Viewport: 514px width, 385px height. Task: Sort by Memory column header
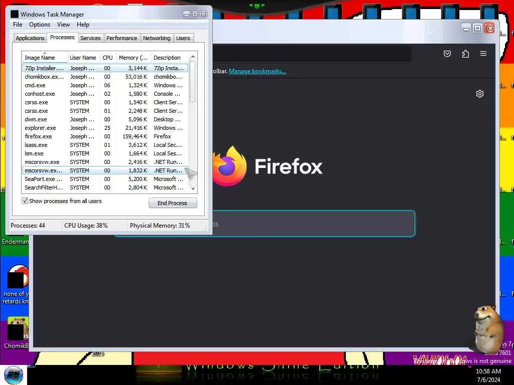(133, 57)
